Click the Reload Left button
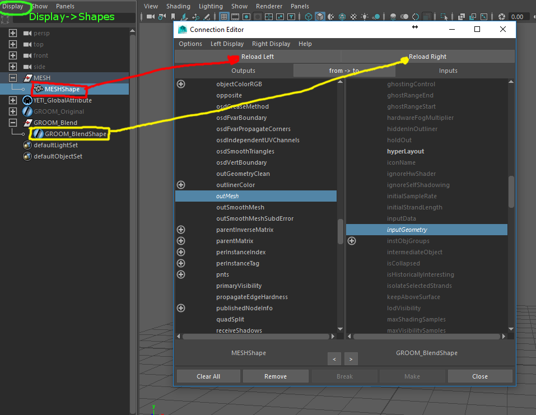 258,57
